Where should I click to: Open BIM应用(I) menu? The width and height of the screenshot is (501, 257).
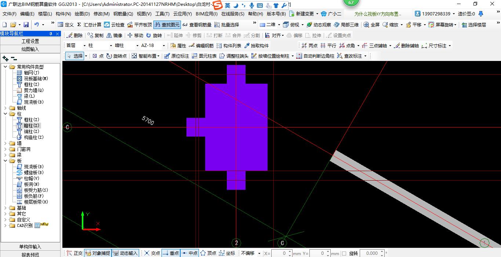(207, 14)
